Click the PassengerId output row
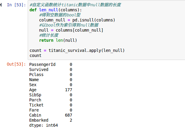Image resolution: width=185 pixels, height=130 pixels. 51,64
